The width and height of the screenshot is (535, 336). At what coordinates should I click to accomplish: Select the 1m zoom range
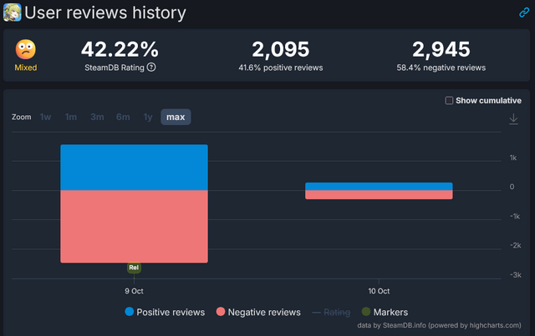pos(71,117)
